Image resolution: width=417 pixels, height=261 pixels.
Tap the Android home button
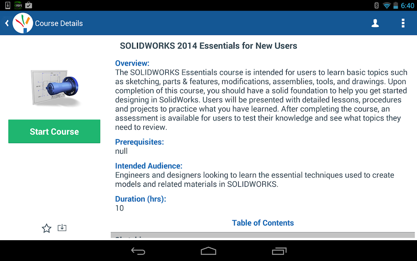(x=208, y=251)
